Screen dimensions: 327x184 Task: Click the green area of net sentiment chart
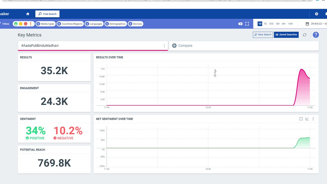pyautogui.click(x=304, y=143)
